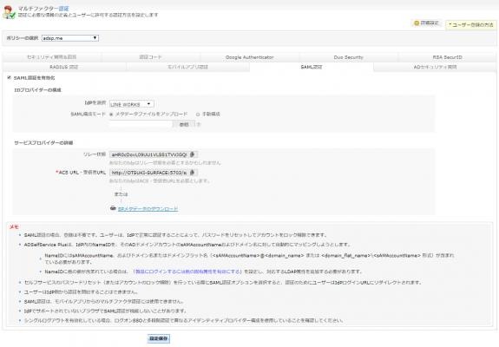Open the SP metadata download link

tap(148, 209)
